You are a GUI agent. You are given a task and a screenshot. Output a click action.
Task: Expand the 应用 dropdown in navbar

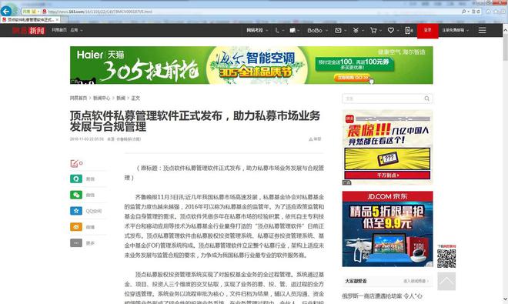[77, 30]
